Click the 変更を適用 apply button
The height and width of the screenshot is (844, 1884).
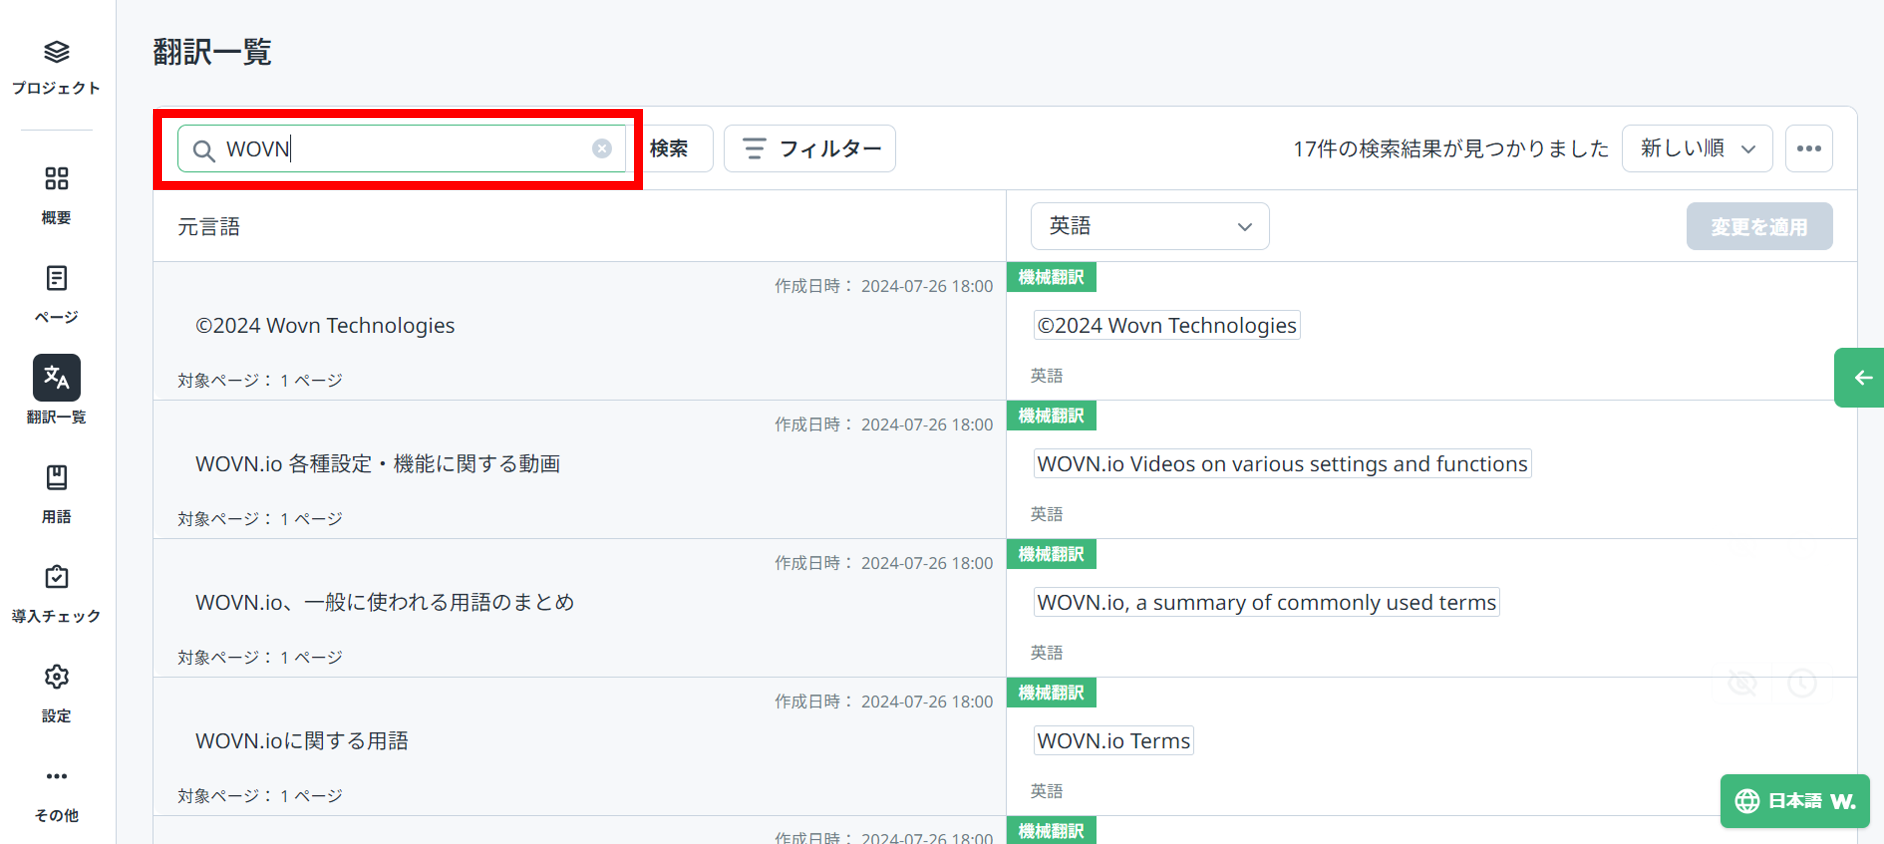click(x=1758, y=227)
